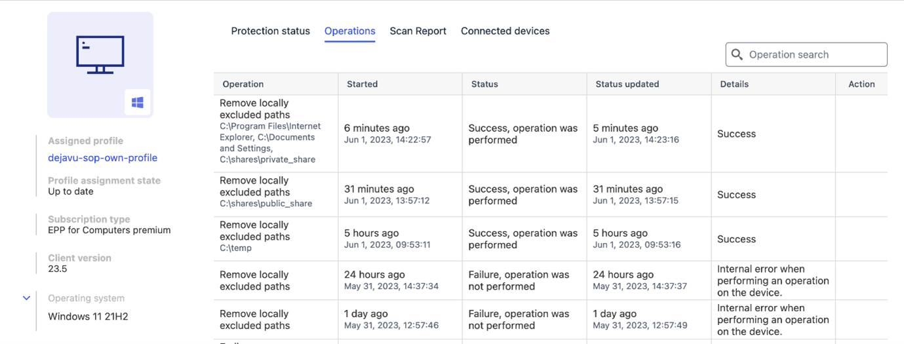The width and height of the screenshot is (904, 344).
Task: Switch to the Protection status tab
Action: pyautogui.click(x=270, y=31)
